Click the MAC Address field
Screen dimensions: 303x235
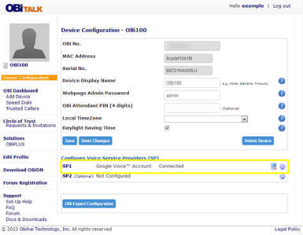pos(188,58)
